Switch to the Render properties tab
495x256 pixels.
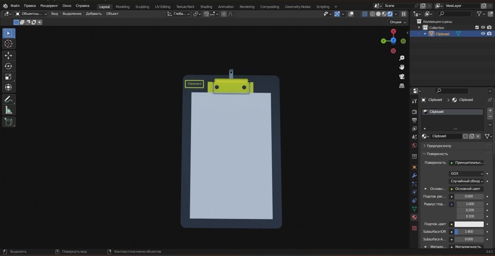pos(414,111)
